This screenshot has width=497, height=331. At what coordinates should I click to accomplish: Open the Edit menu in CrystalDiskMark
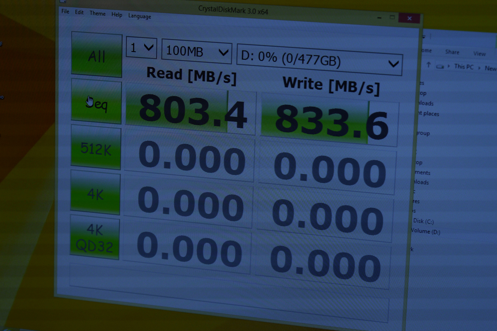79,12
